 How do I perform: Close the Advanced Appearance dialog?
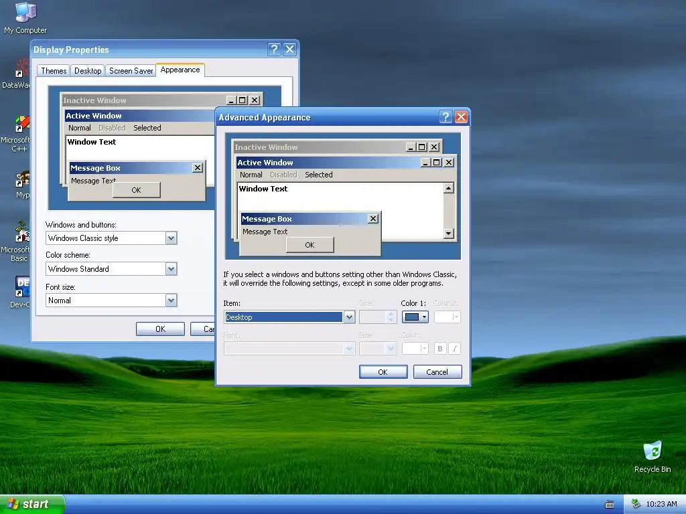[x=461, y=116]
